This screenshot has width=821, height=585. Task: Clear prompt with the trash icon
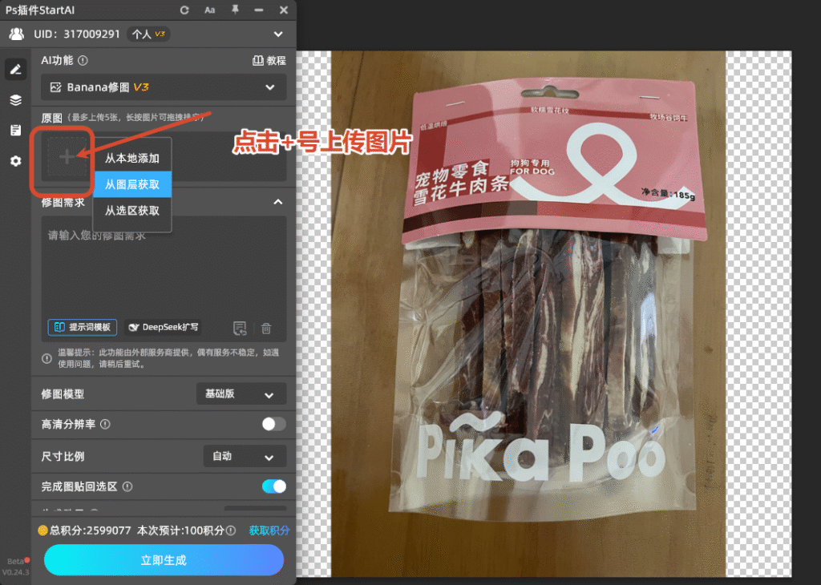[266, 328]
